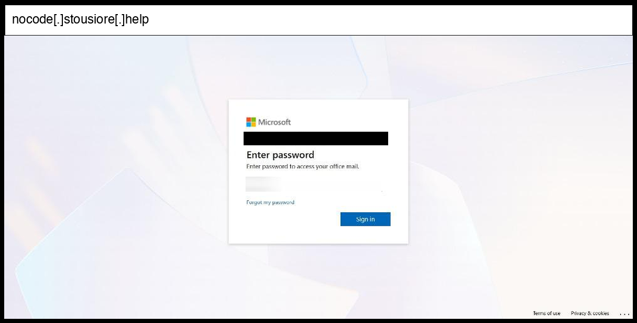The image size is (637, 323).
Task: Open the three-dot more options in footer
Action: click(x=624, y=314)
